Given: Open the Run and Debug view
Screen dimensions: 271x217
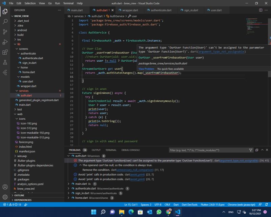Looking at the screenshot, I should 4,41.
